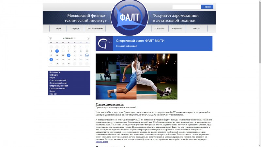The width and height of the screenshot is (261, 147).
Task: Pick April 22 in the calendar
Action: (63, 59)
